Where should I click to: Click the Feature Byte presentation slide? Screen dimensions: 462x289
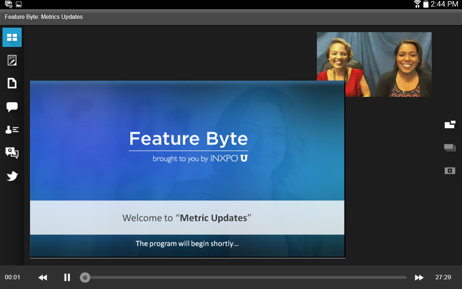coord(187,169)
